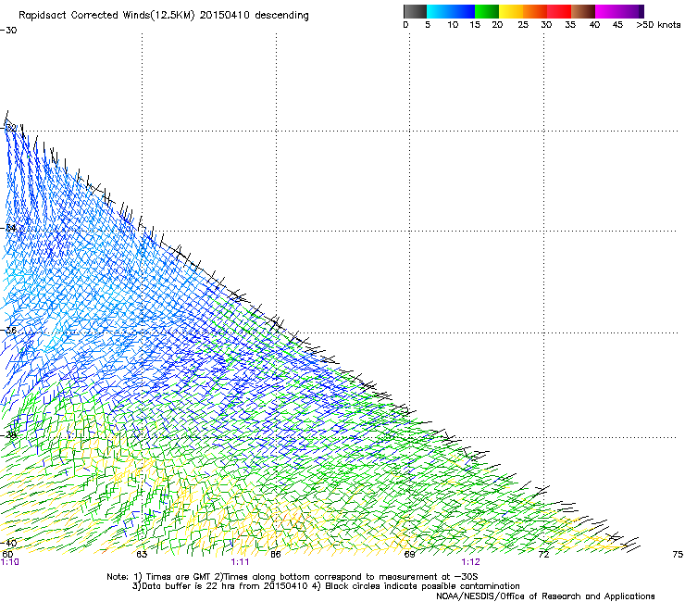
Task: Click the word 'descending' in the title
Action: click(281, 16)
